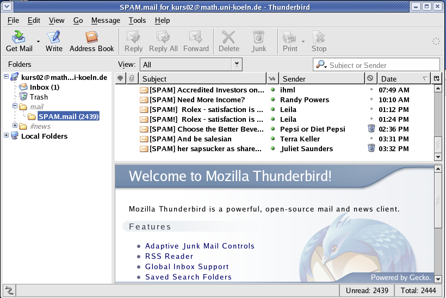The image size is (446, 298).
Task: Open the View filter dropdown showing All
Action: point(191,65)
